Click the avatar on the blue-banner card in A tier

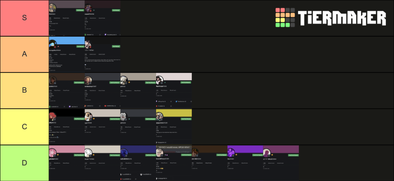pyautogui.click(x=52, y=44)
